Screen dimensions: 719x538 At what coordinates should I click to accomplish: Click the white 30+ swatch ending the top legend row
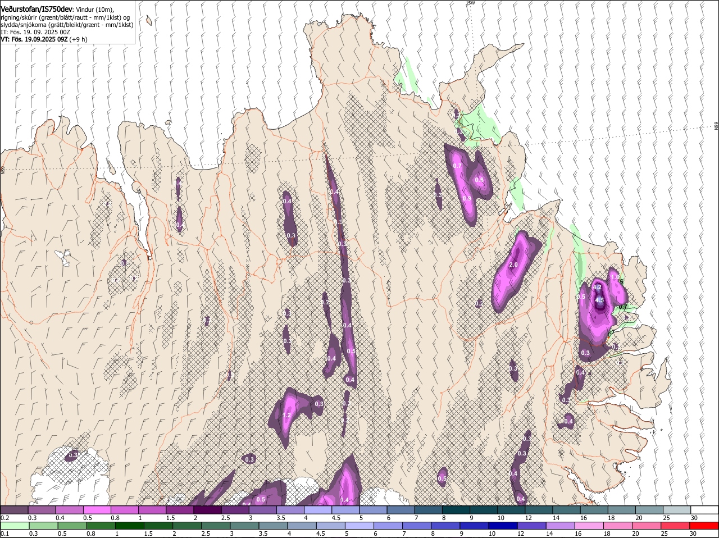704,510
